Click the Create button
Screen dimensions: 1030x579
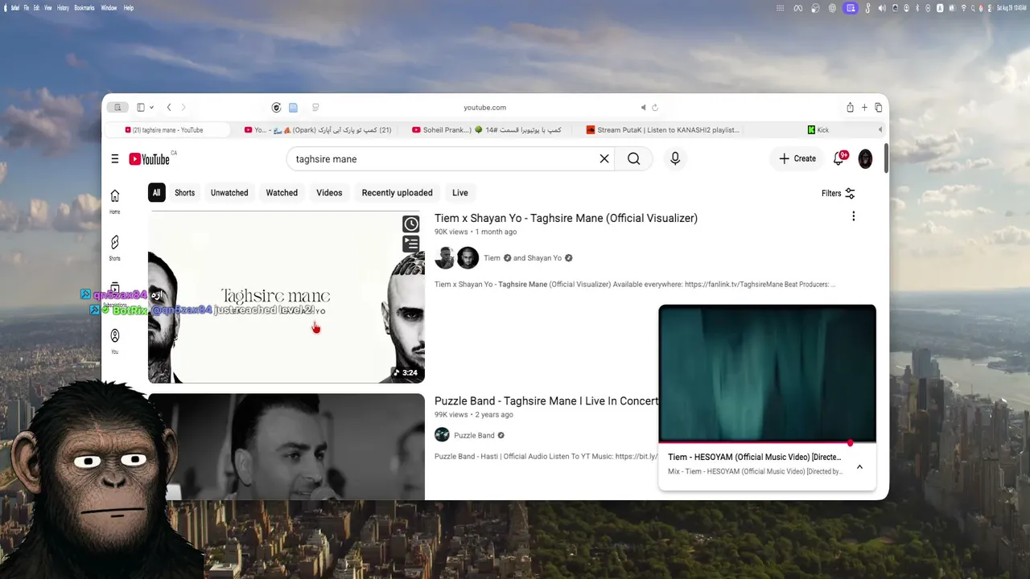tap(797, 158)
